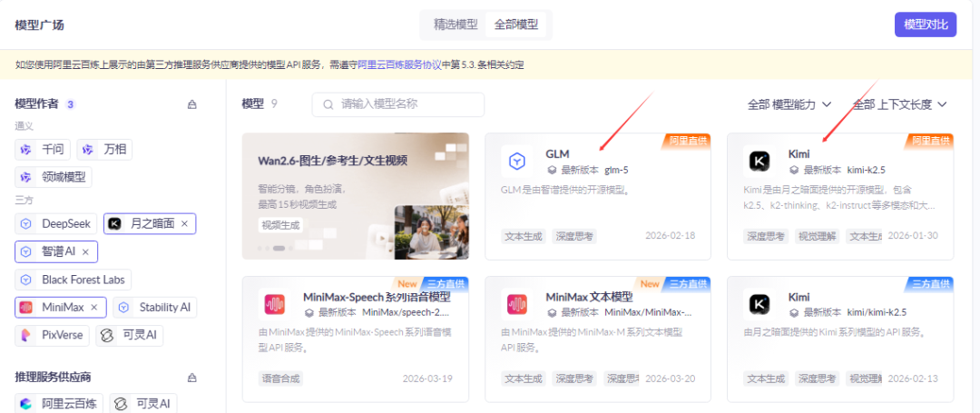Clear the 推理服务供应商 filter via its eraser icon

click(191, 378)
